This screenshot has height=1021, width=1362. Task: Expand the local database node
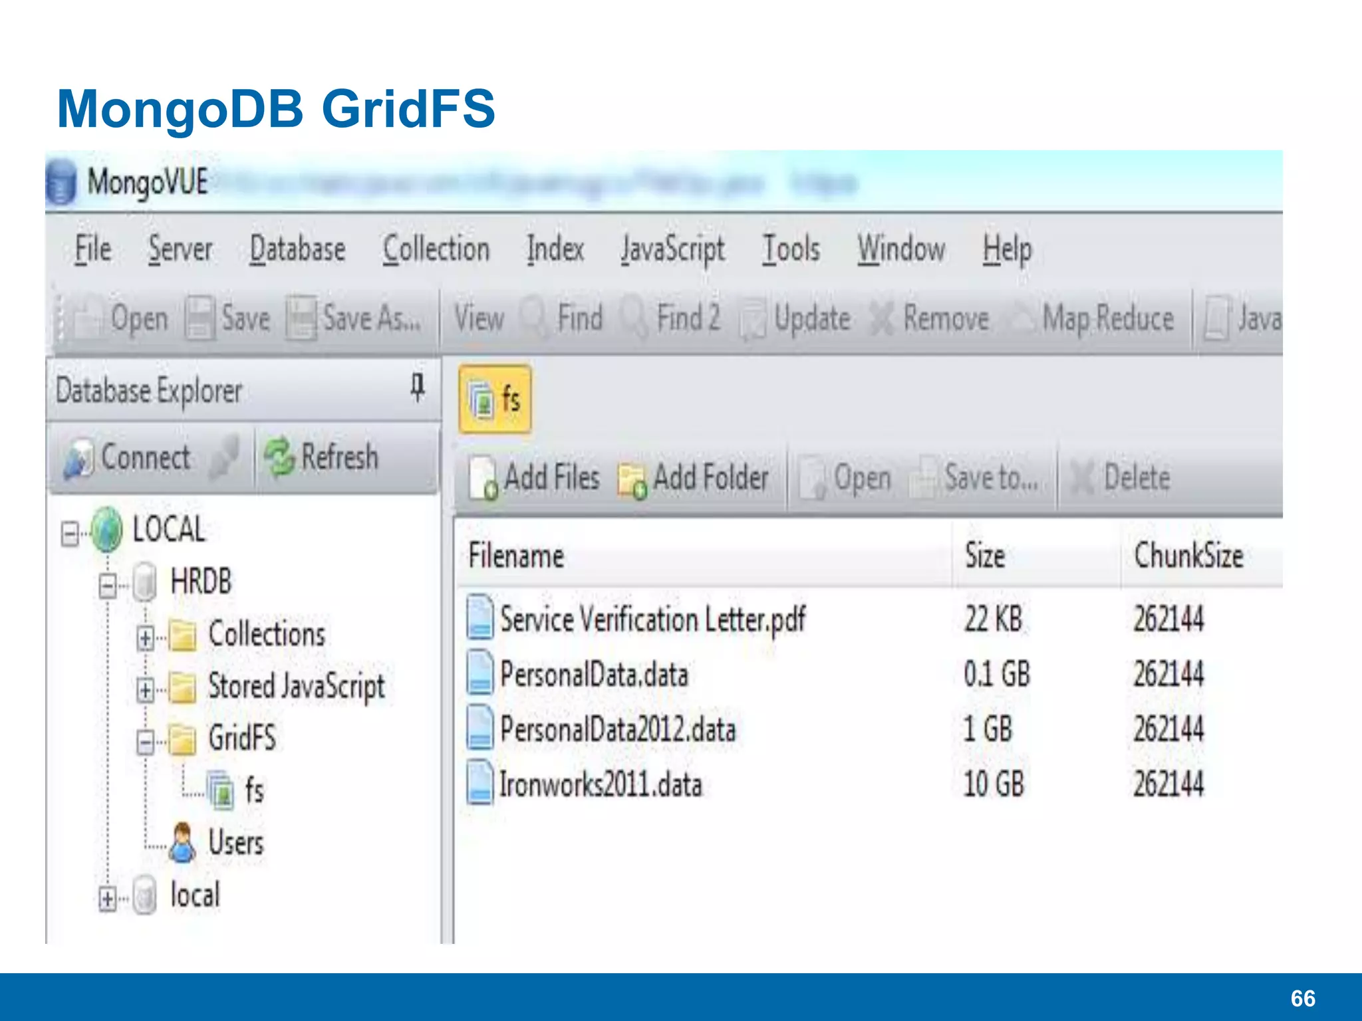pyautogui.click(x=107, y=898)
